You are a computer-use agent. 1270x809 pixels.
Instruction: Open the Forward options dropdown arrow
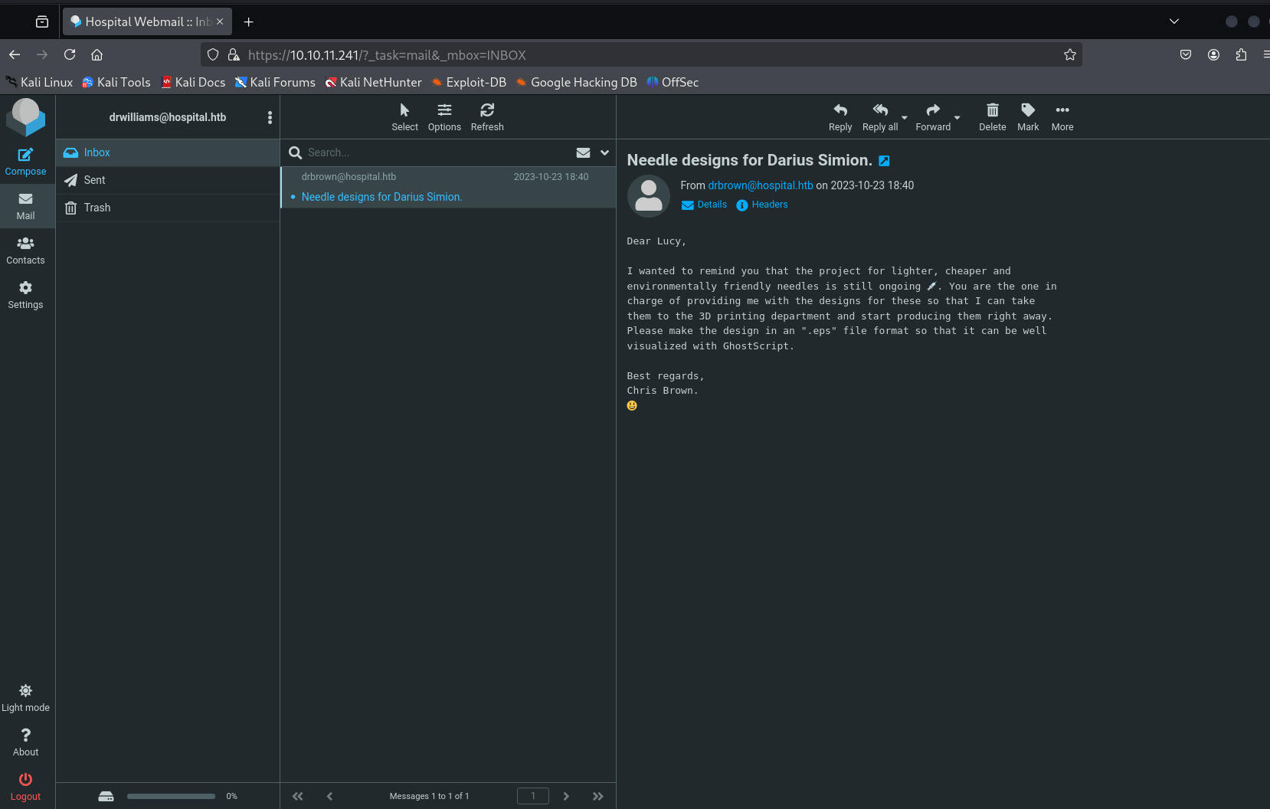[957, 118]
